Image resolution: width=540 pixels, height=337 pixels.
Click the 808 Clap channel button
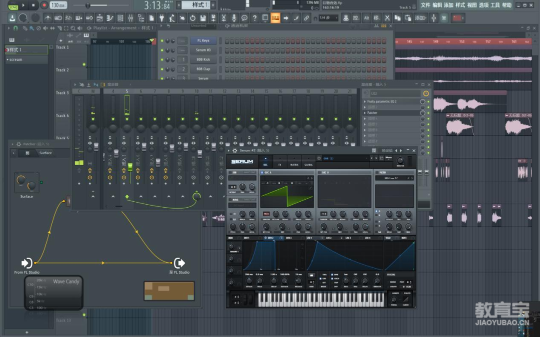point(203,69)
